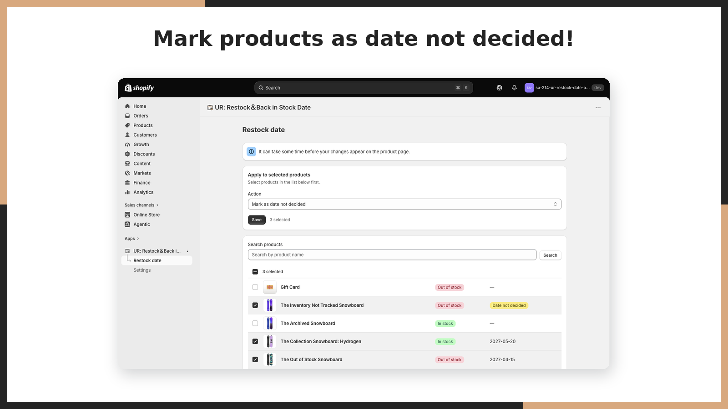This screenshot has height=409, width=728.
Task: Open the Action dropdown showing Mark as date not decided
Action: (404, 204)
